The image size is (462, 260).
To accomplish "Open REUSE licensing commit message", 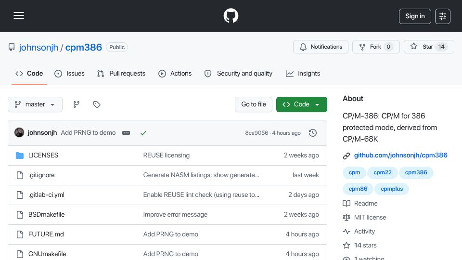I will tap(166, 156).
